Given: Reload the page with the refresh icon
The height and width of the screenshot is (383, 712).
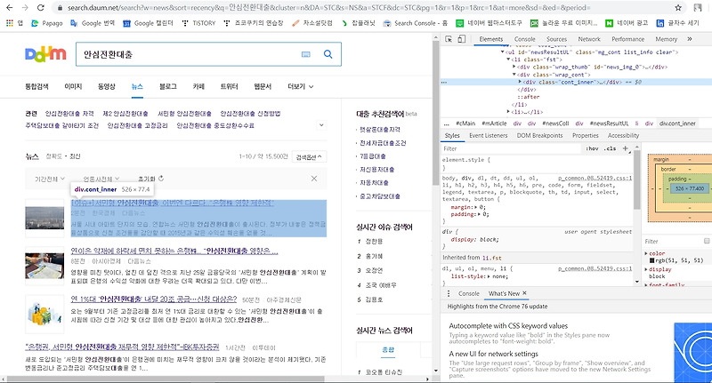Looking at the screenshot, I should tap(40, 8).
